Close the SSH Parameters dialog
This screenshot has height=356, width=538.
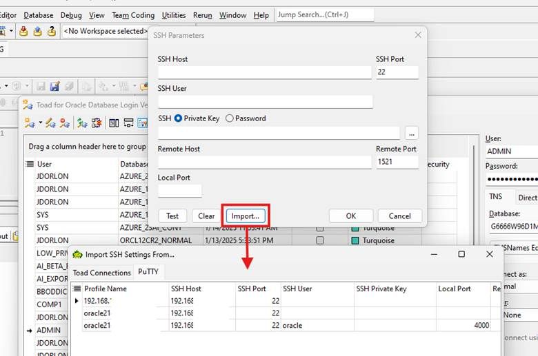tap(418, 35)
